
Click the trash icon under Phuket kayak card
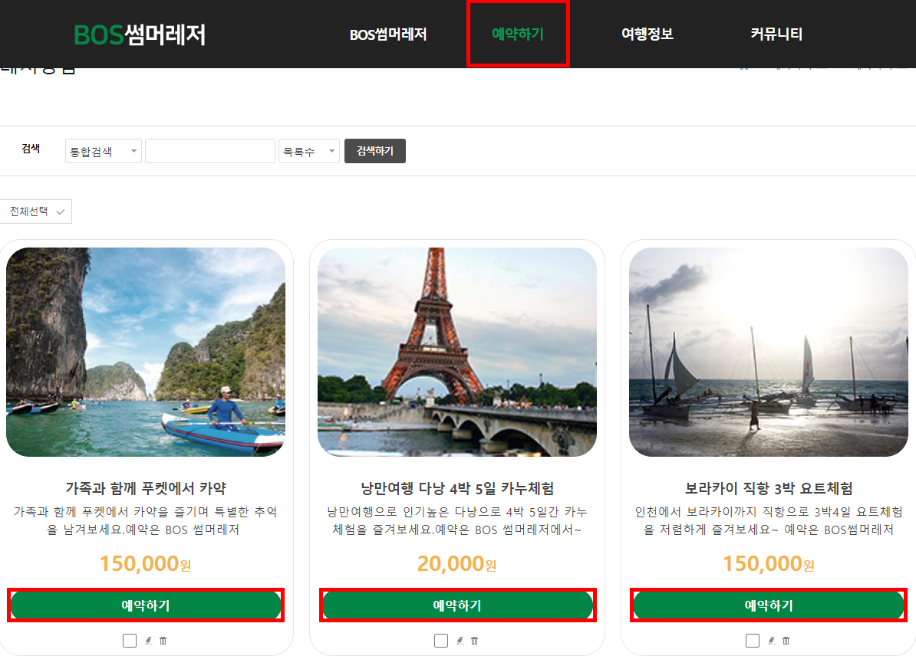point(163,641)
